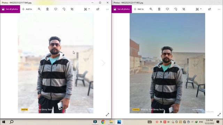Expand Edit & Create dropdown arrow, right window

coord(201,9)
